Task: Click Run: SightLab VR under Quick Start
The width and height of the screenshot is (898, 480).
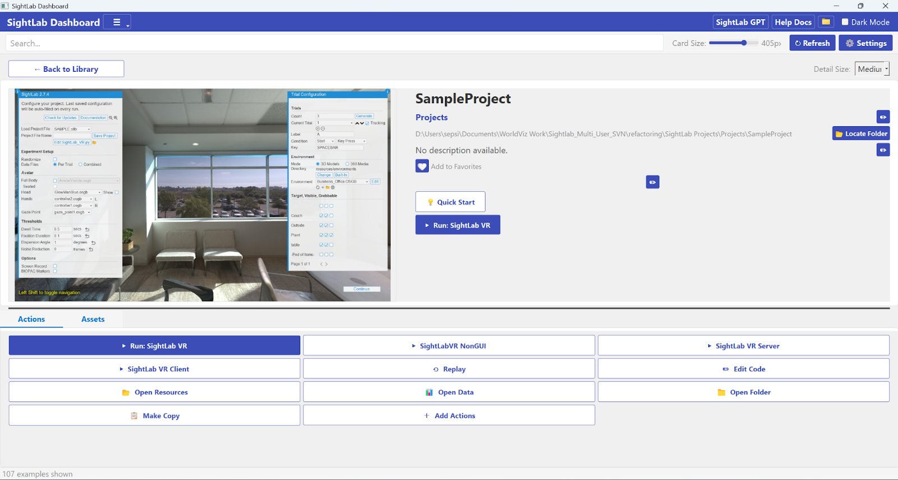Action: [x=457, y=225]
